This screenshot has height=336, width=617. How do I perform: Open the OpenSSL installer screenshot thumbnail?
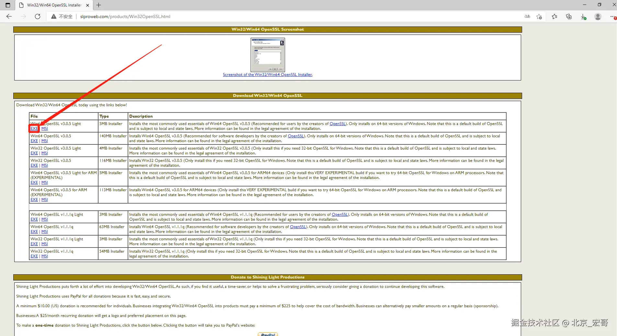coord(268,55)
